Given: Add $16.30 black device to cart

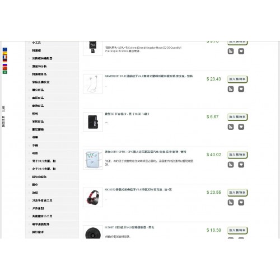Looking at the screenshot, I should [237, 230].
